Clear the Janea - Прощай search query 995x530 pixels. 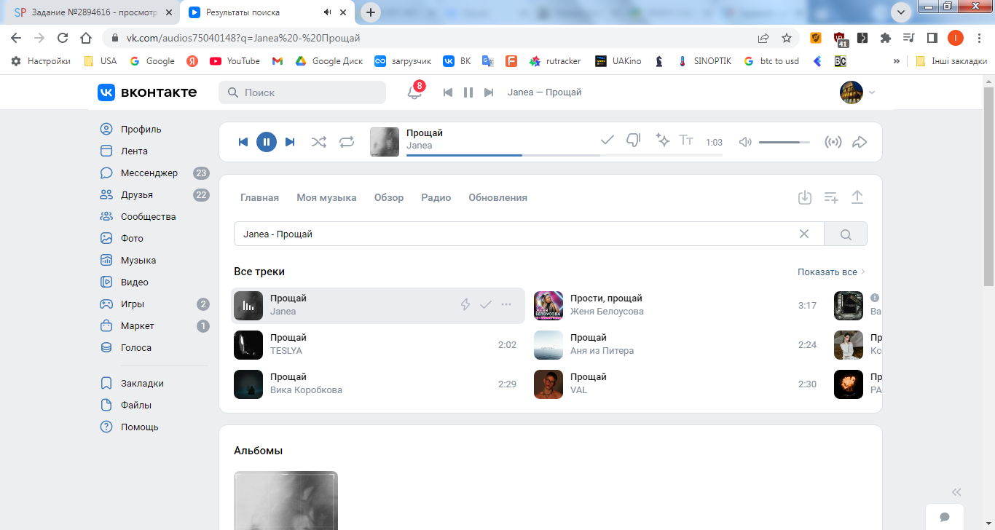point(804,234)
